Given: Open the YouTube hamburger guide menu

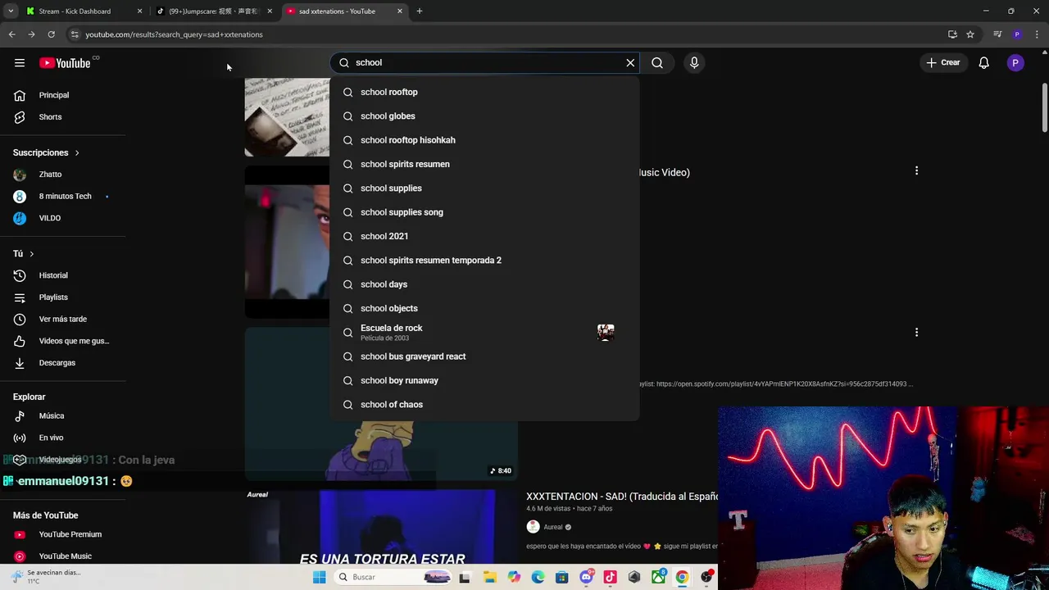Looking at the screenshot, I should (20, 63).
